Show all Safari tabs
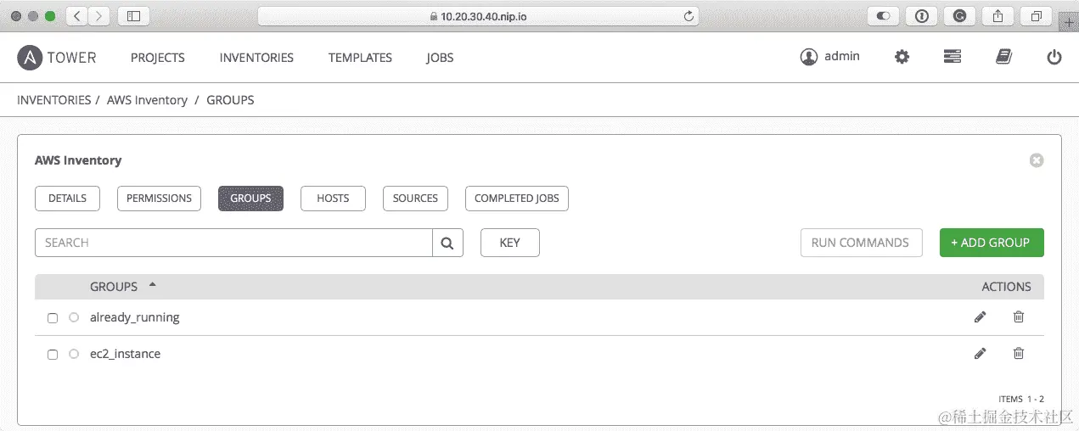This screenshot has width=1079, height=431. pyautogui.click(x=1037, y=15)
